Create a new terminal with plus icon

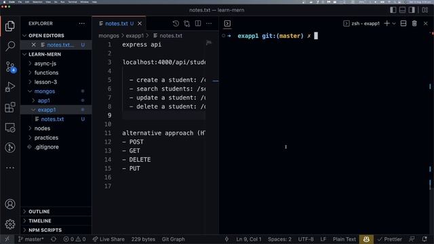387,24
